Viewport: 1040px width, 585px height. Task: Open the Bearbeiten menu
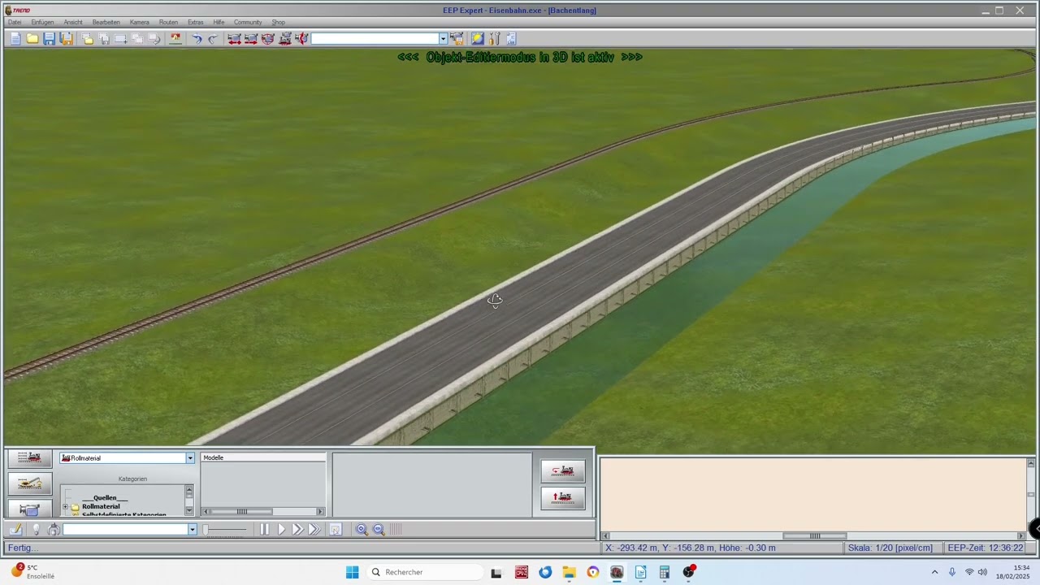[x=106, y=22]
